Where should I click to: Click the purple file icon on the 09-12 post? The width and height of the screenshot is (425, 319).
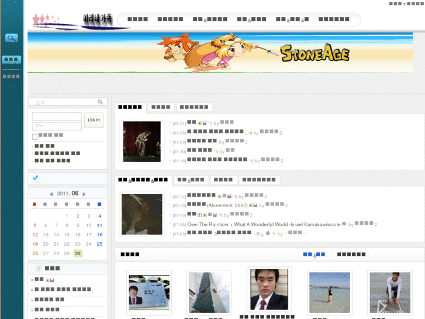pos(229,196)
